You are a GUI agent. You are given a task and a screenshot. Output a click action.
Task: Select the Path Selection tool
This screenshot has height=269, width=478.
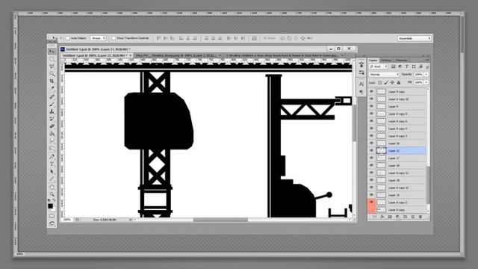pos(52,171)
